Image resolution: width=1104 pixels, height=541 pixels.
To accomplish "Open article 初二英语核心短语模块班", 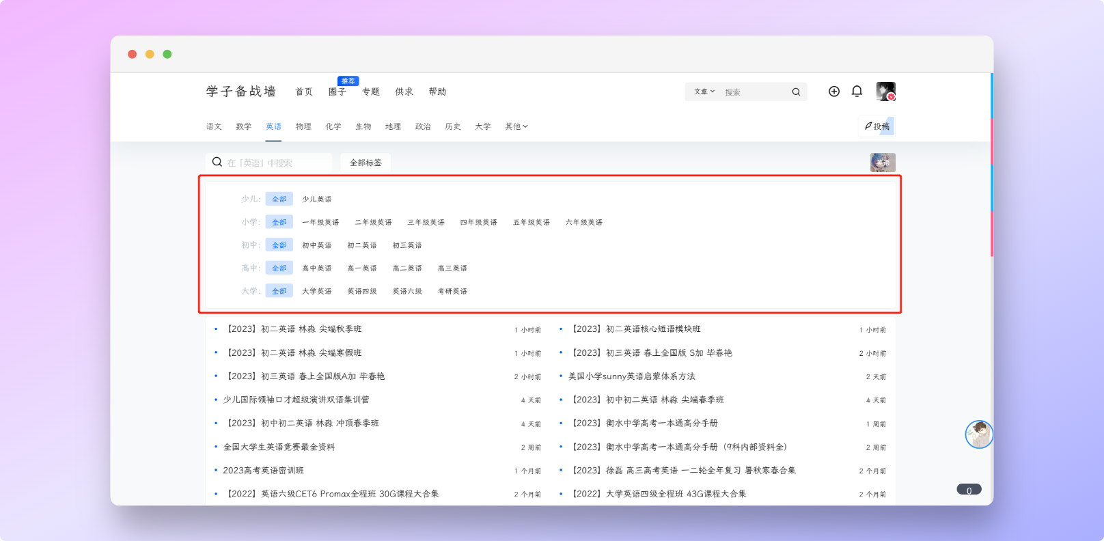I will [635, 329].
